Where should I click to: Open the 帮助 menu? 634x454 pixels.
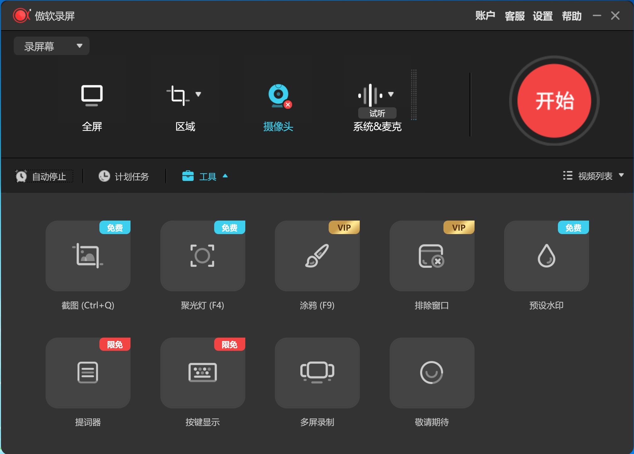click(x=571, y=16)
